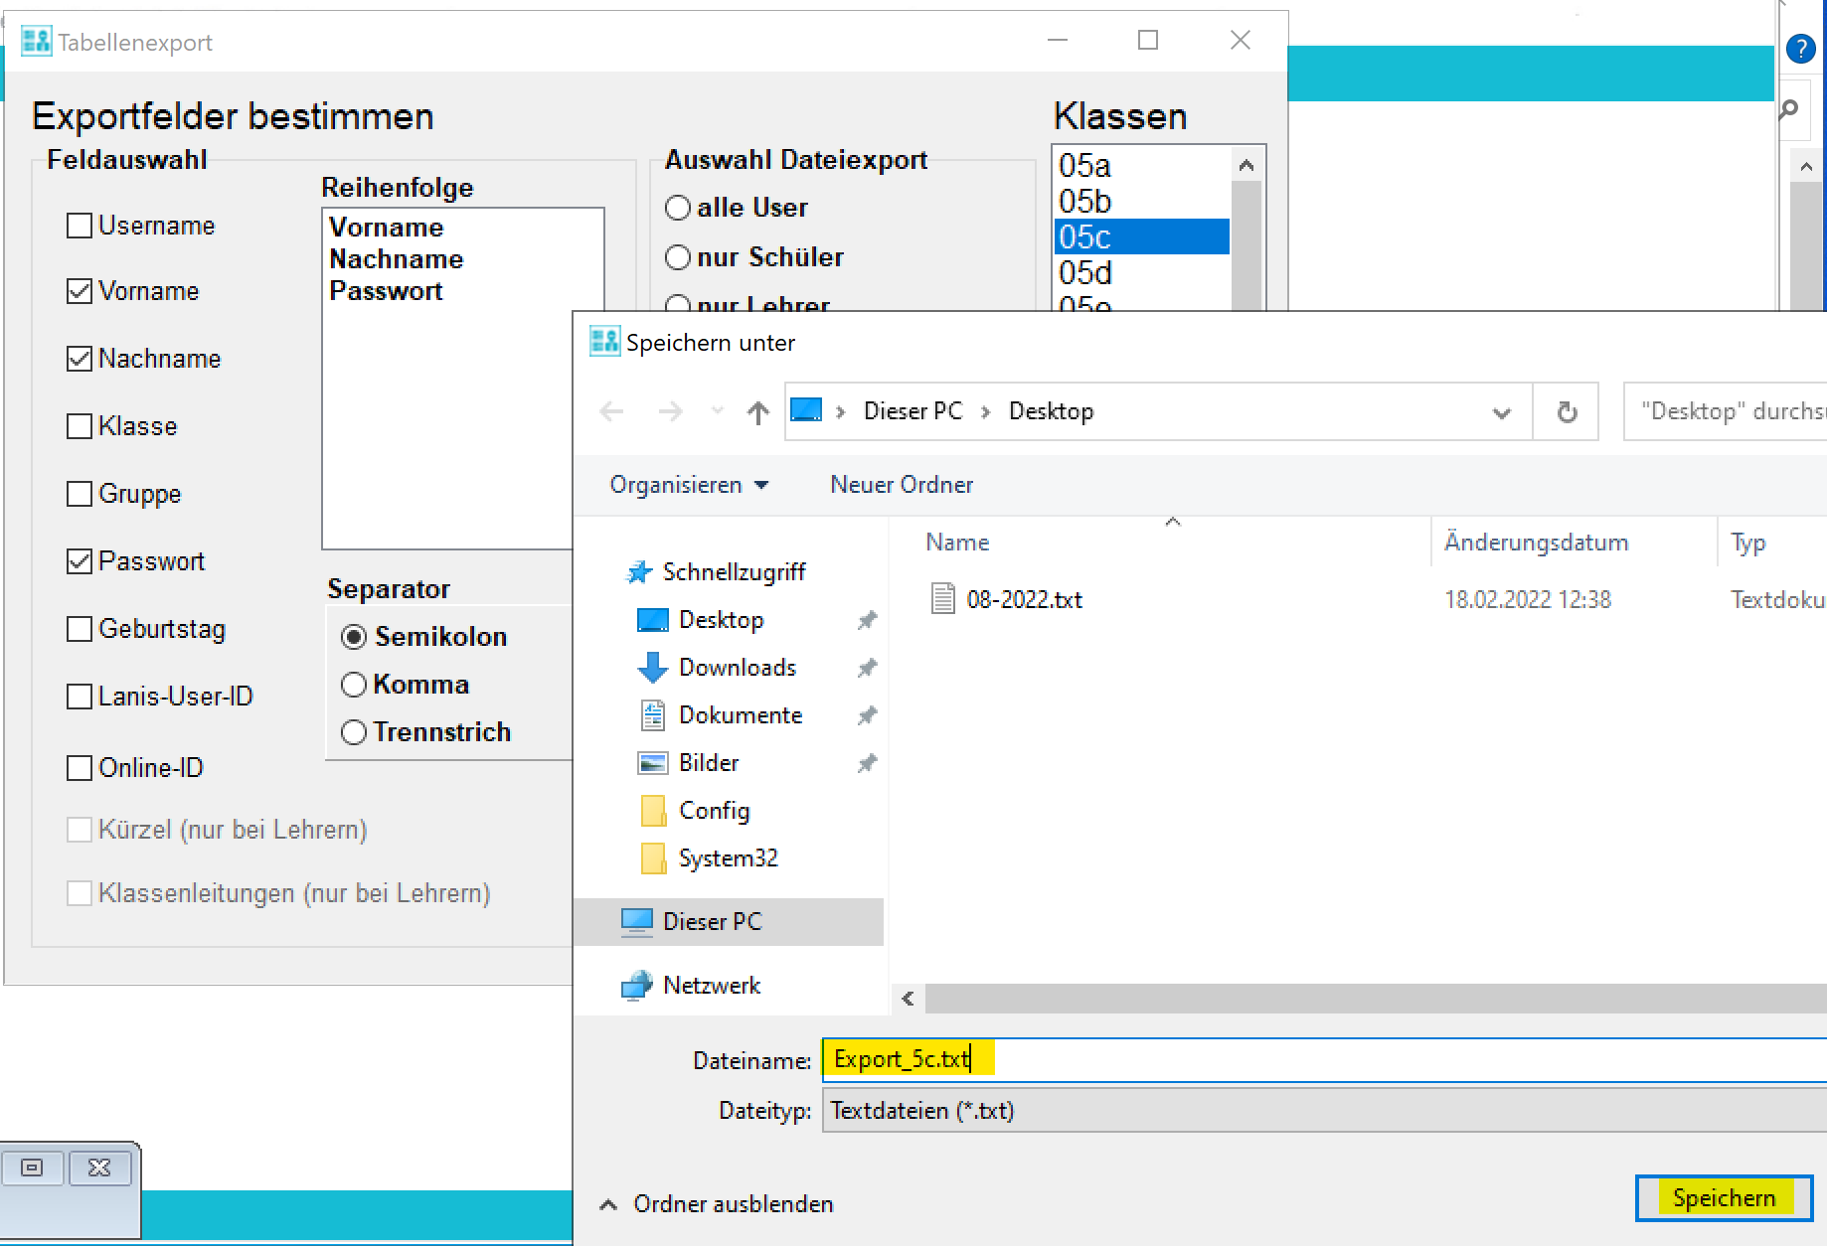Sort files by the Typ column
The width and height of the screenshot is (1827, 1246).
[x=1747, y=543]
